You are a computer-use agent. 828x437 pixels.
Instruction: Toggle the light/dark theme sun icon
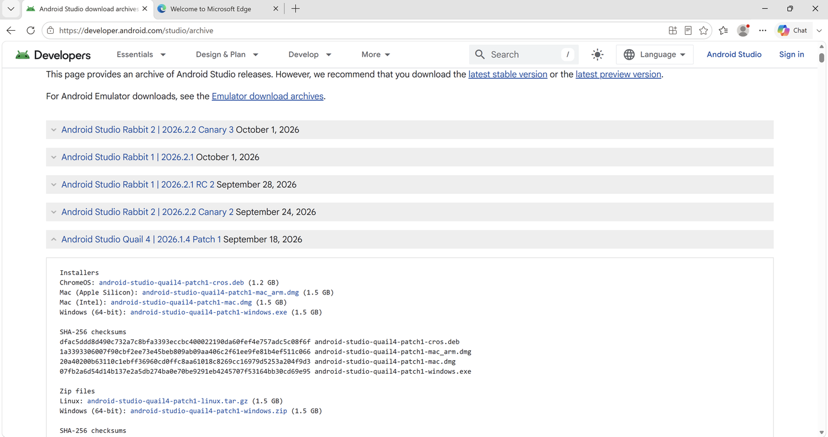pos(597,54)
